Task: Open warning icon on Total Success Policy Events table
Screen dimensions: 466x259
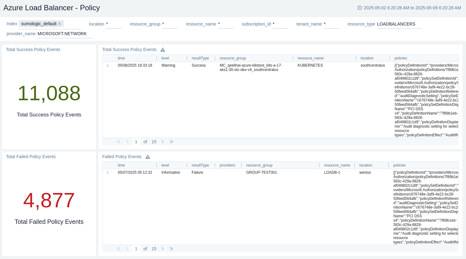Action: point(163,49)
